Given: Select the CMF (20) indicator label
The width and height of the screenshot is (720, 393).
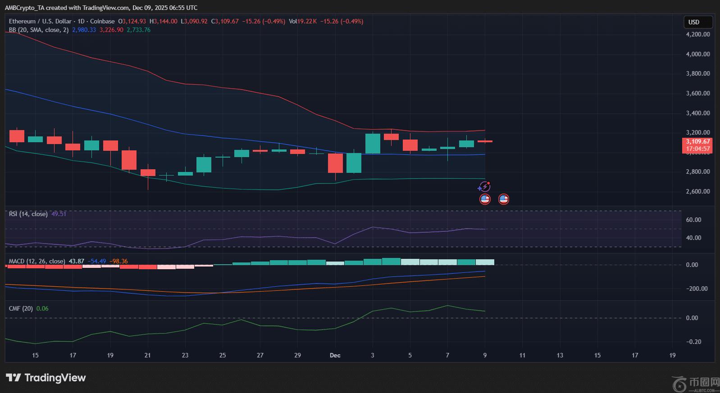Looking at the screenshot, I should click(21, 308).
